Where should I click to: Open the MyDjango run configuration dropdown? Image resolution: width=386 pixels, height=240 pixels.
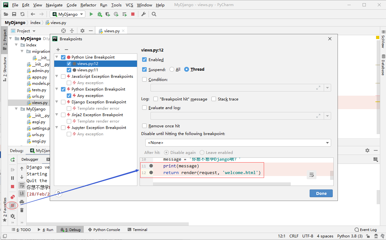(x=67, y=14)
